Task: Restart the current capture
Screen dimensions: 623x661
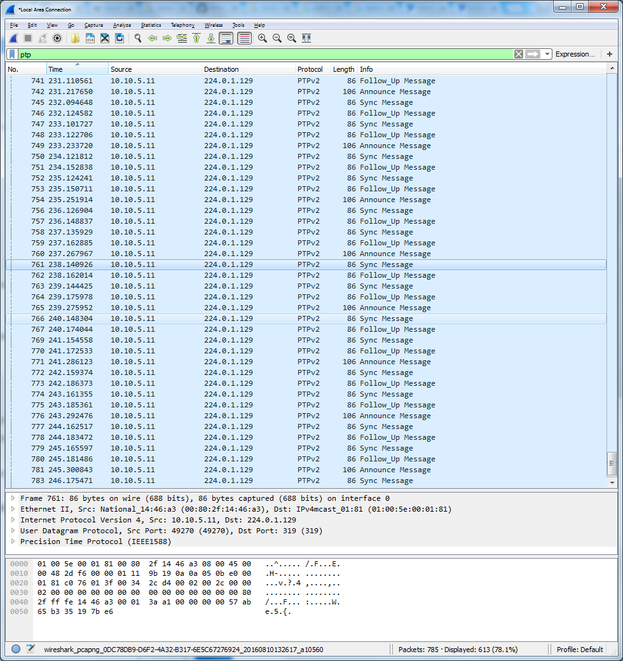Action: pos(43,38)
